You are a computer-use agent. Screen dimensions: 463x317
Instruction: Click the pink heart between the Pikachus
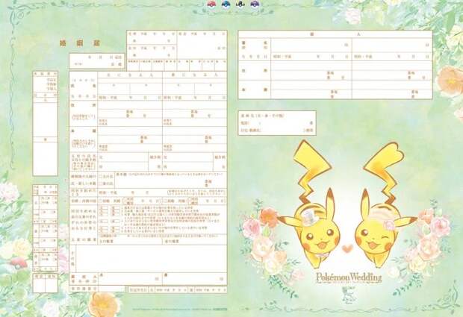point(347,248)
